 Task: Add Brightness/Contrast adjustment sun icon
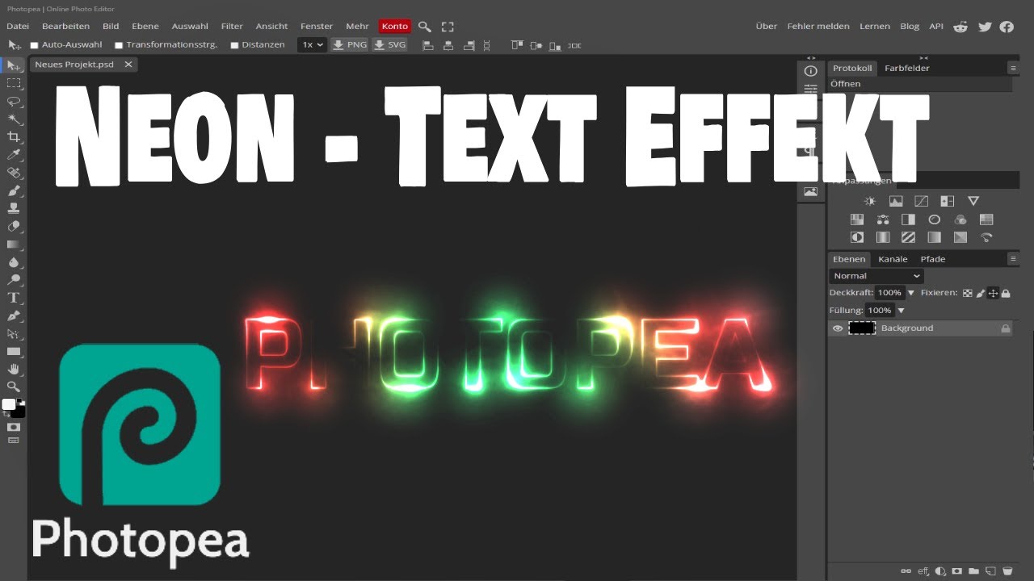[x=870, y=201]
